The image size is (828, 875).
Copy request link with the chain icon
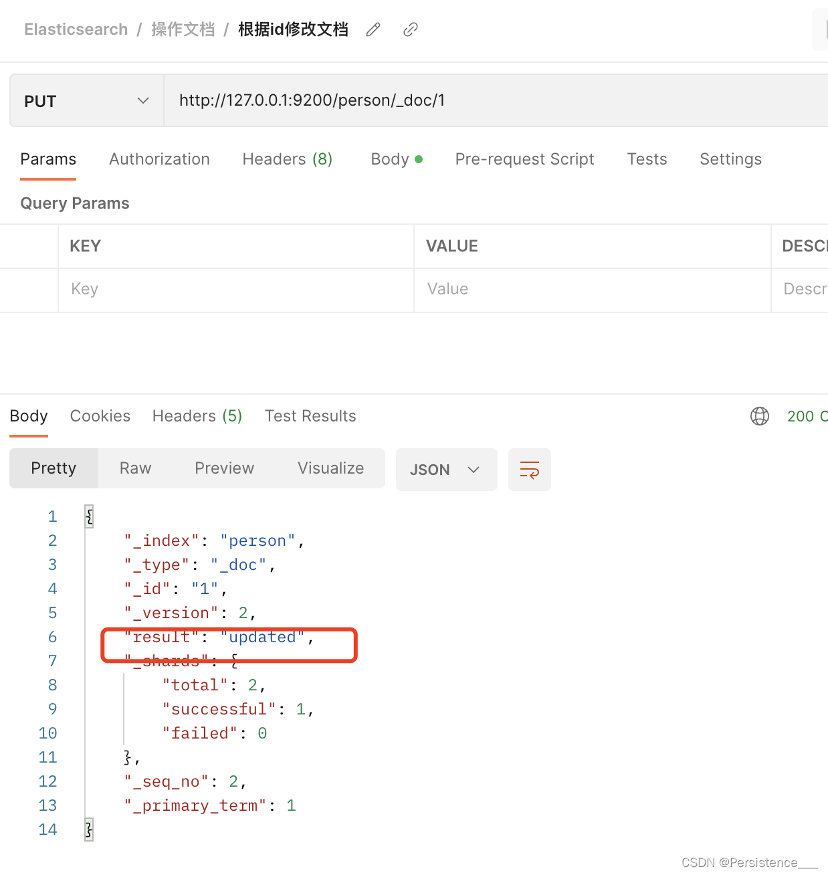(411, 29)
